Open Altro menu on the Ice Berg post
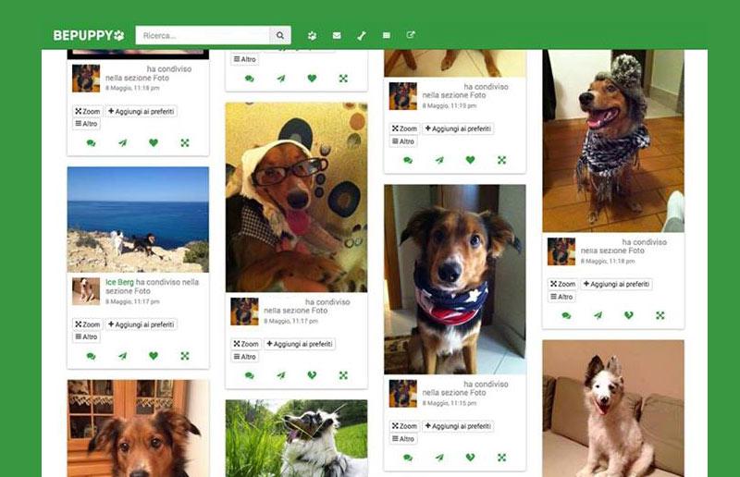 pos(86,336)
